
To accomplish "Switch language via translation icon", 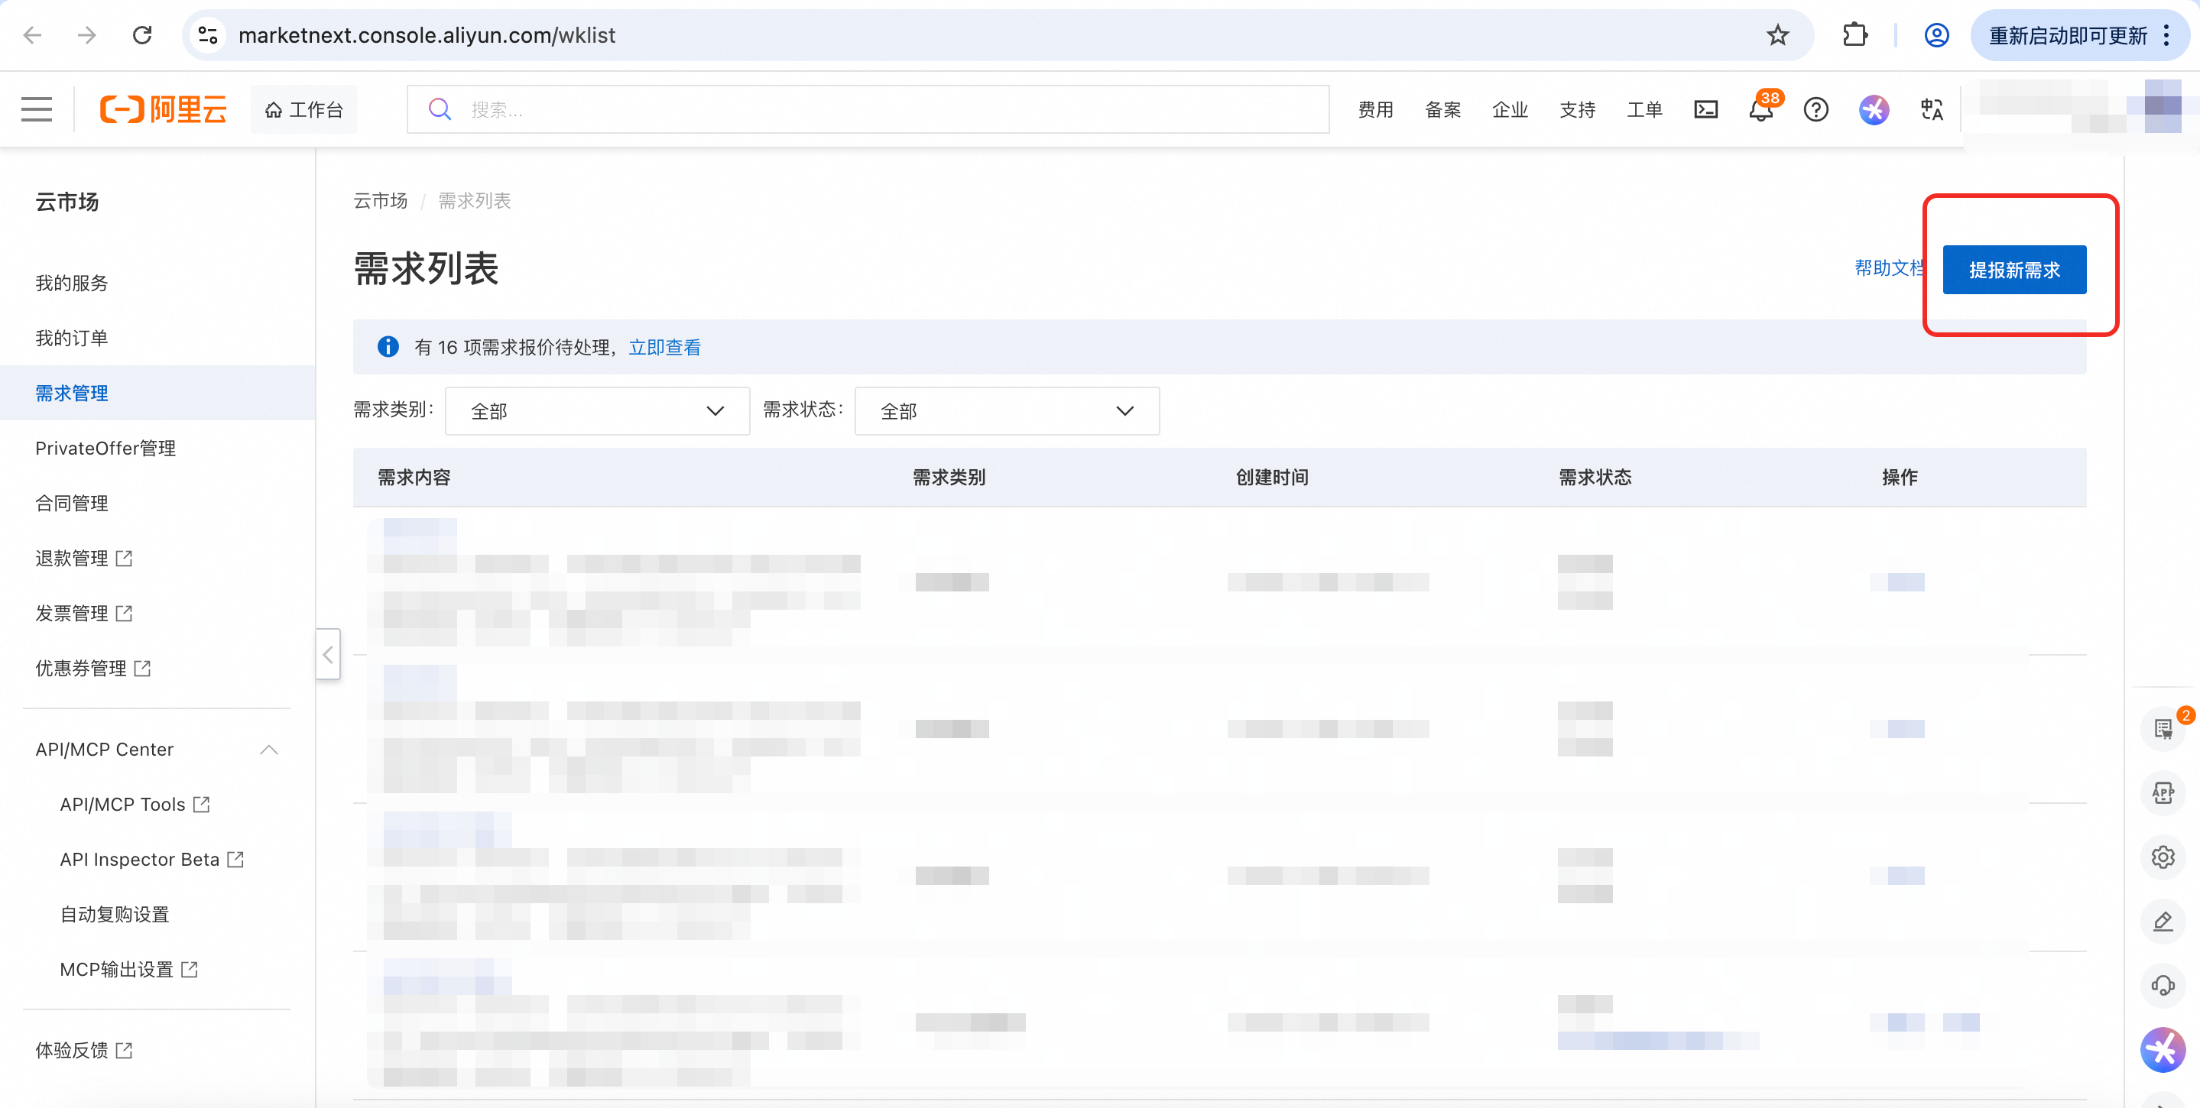I will tap(1932, 109).
